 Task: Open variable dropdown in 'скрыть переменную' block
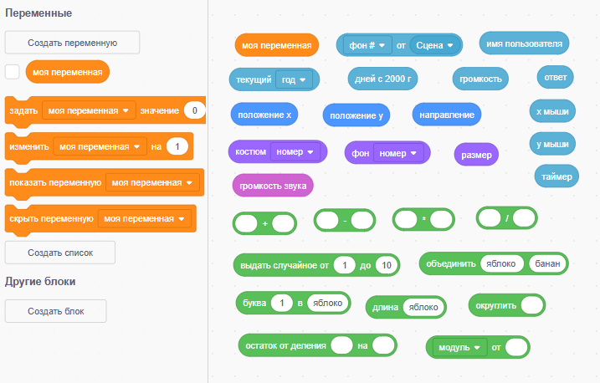coord(148,219)
